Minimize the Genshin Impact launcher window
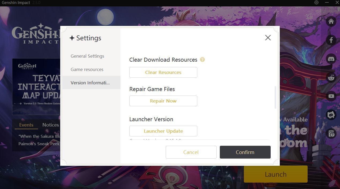The height and width of the screenshot is (189, 340). pyautogui.click(x=327, y=2)
